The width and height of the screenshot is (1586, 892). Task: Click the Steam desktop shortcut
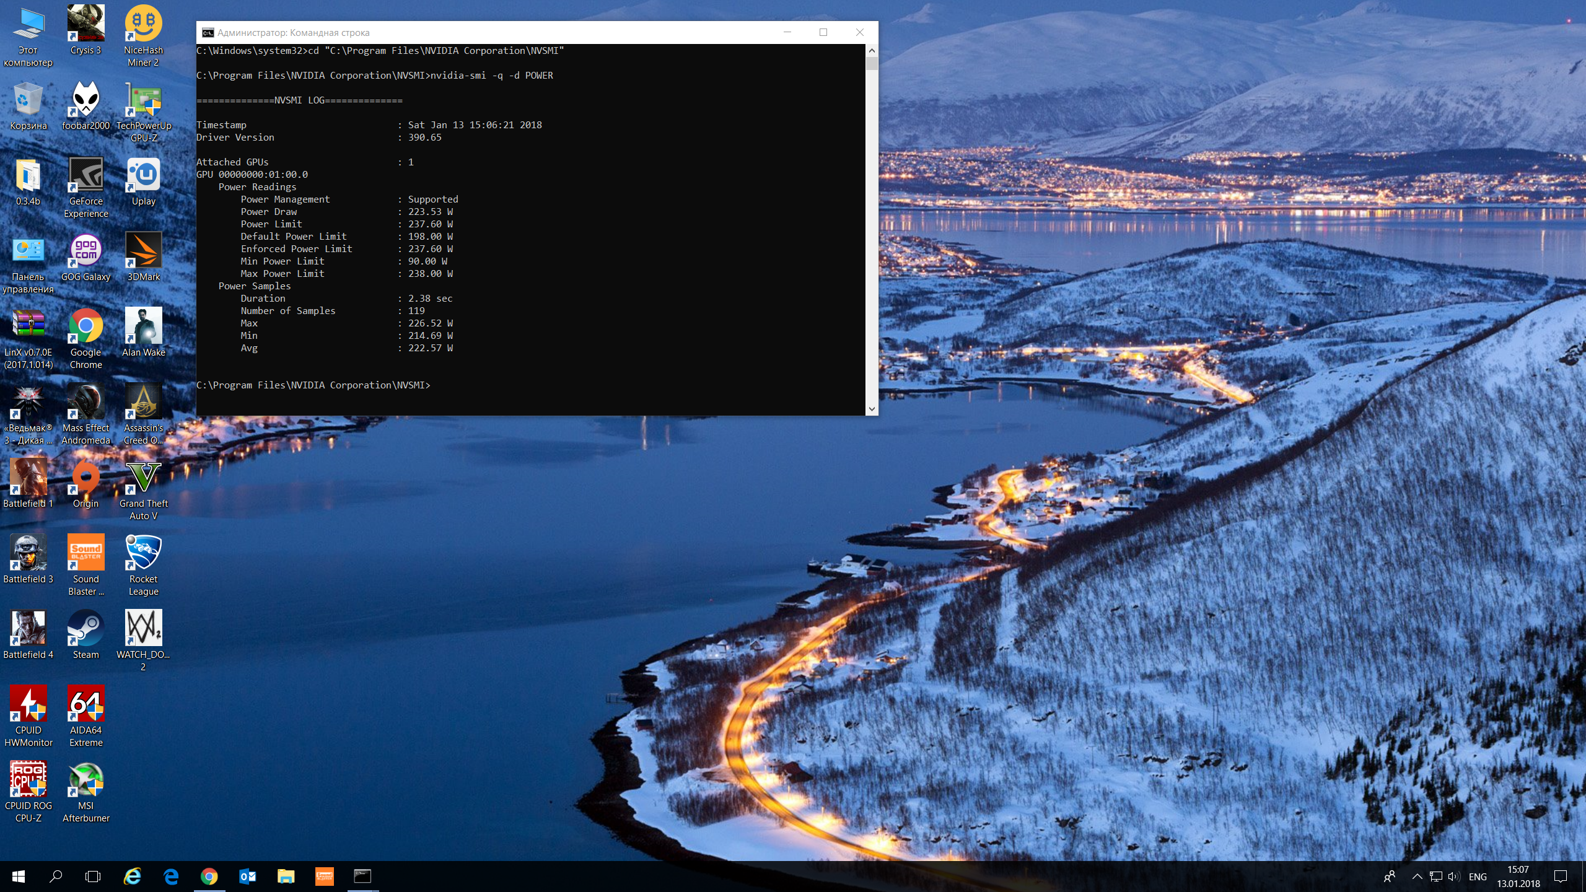85,629
